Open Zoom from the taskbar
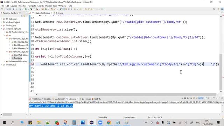 [x=100, y=122]
